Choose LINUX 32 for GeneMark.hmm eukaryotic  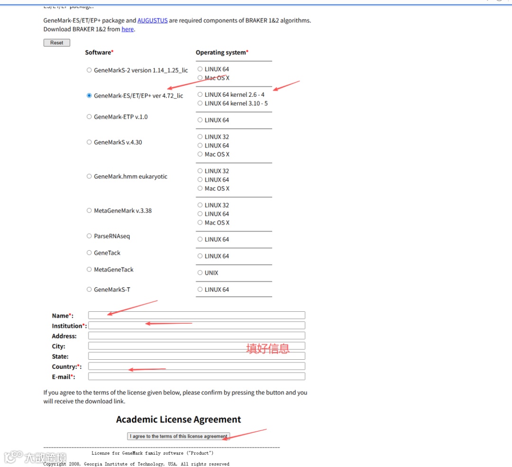click(x=200, y=171)
